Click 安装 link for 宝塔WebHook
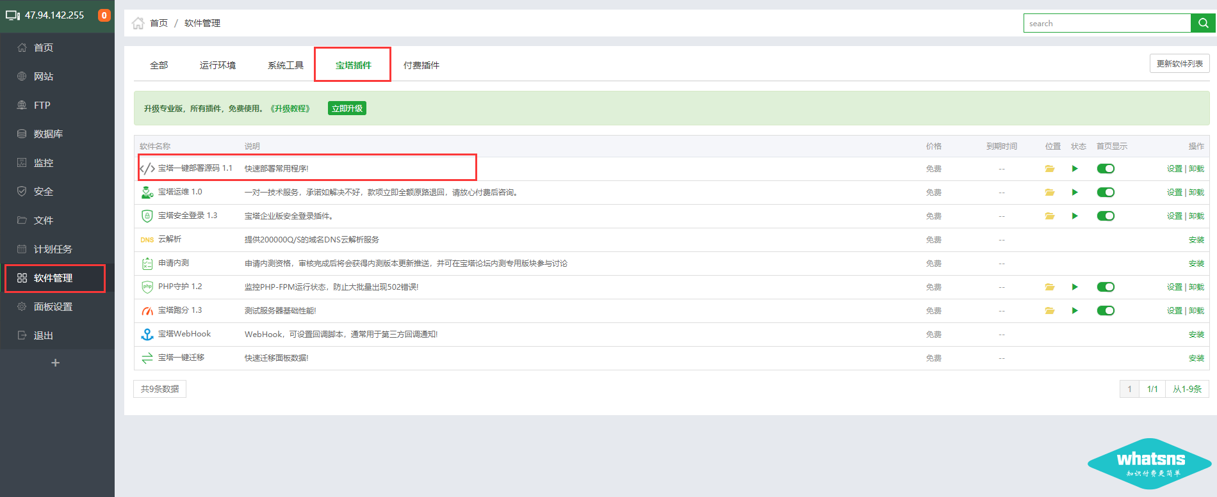The height and width of the screenshot is (497, 1217). pyautogui.click(x=1196, y=335)
